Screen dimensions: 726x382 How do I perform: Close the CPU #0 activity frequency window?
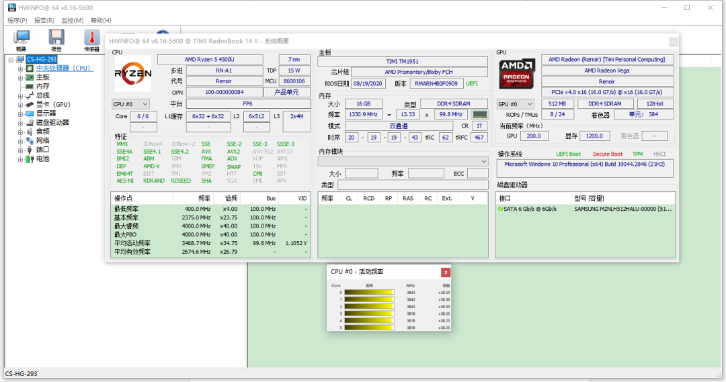point(446,273)
